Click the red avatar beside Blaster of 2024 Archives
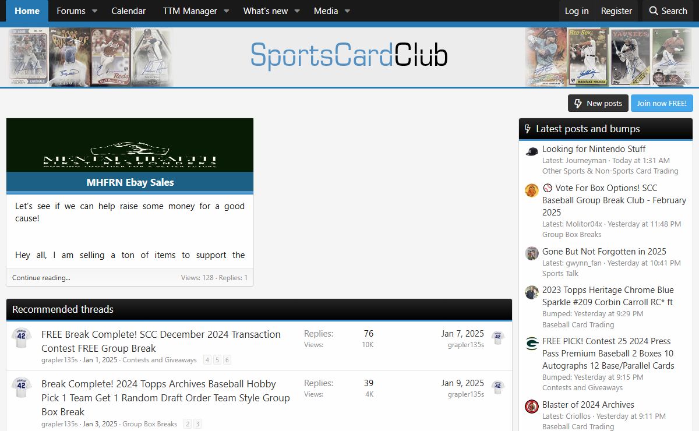Viewport: 699px width, 431px height. tap(532, 407)
